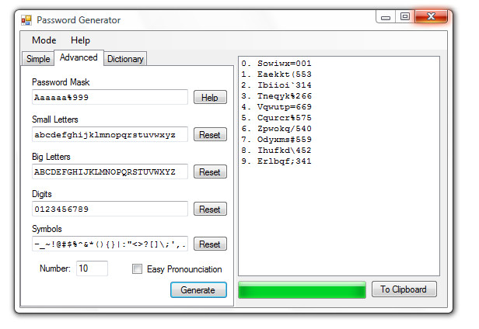Minimize the Password Generator window
Screen dimensions: 479x329
tap(386, 16)
